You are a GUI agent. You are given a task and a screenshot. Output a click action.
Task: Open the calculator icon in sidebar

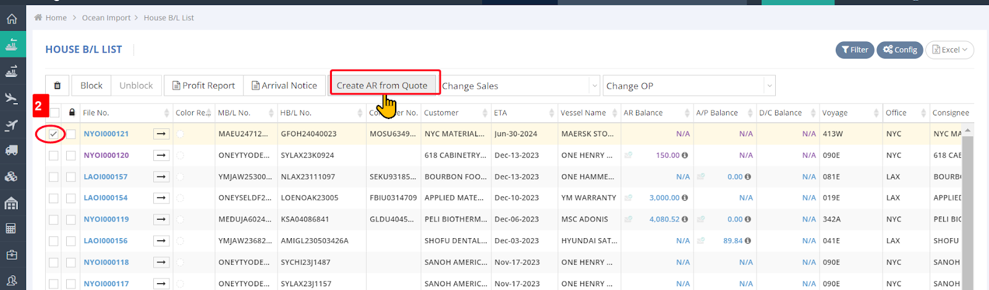(12, 229)
